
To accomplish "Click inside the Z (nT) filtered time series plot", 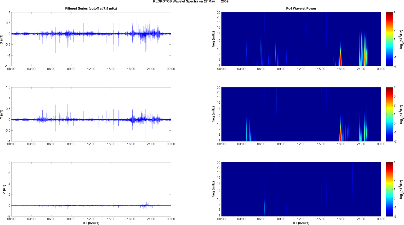I will pos(91,189).
